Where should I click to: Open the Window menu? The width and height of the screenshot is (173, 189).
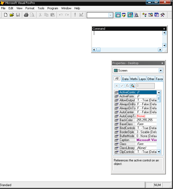tap(66, 8)
